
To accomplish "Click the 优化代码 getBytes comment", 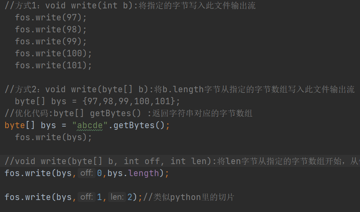I will pos(129,113).
